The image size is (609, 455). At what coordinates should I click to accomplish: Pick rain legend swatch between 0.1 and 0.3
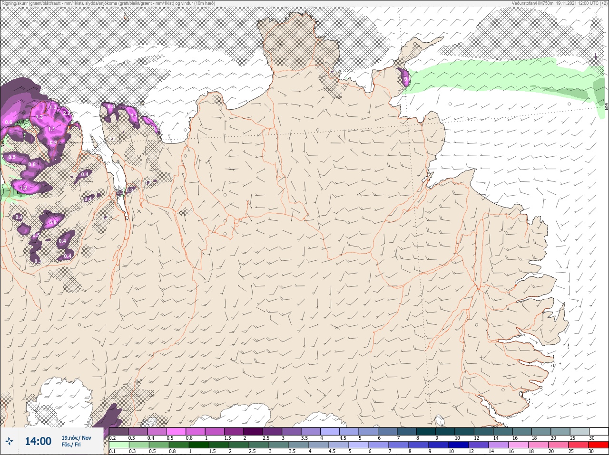pyautogui.click(x=119, y=445)
